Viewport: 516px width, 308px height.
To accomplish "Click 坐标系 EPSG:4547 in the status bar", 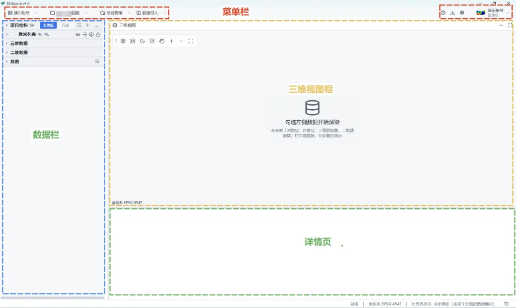I will tap(384, 304).
